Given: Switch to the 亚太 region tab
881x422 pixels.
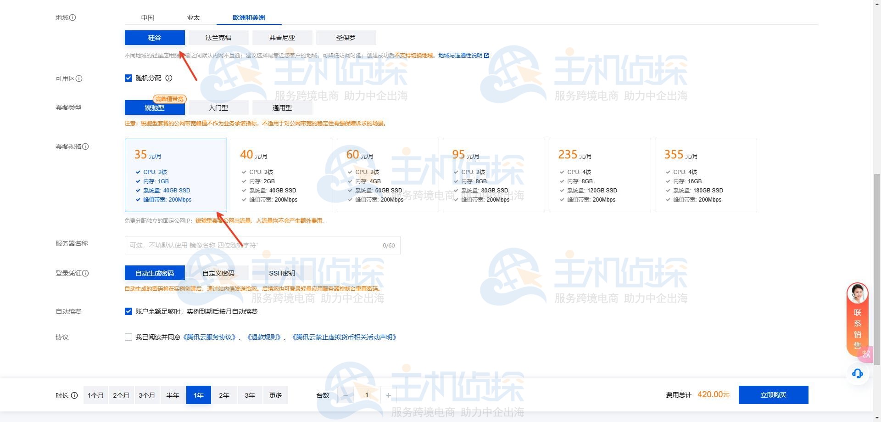Looking at the screenshot, I should coord(193,17).
